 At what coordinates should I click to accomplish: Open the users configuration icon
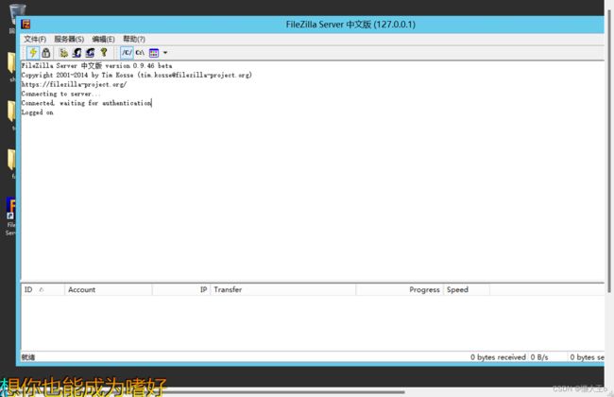pos(77,53)
